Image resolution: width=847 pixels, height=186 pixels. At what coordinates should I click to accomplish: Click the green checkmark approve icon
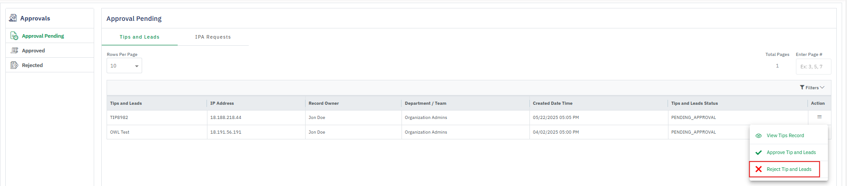tap(759, 153)
